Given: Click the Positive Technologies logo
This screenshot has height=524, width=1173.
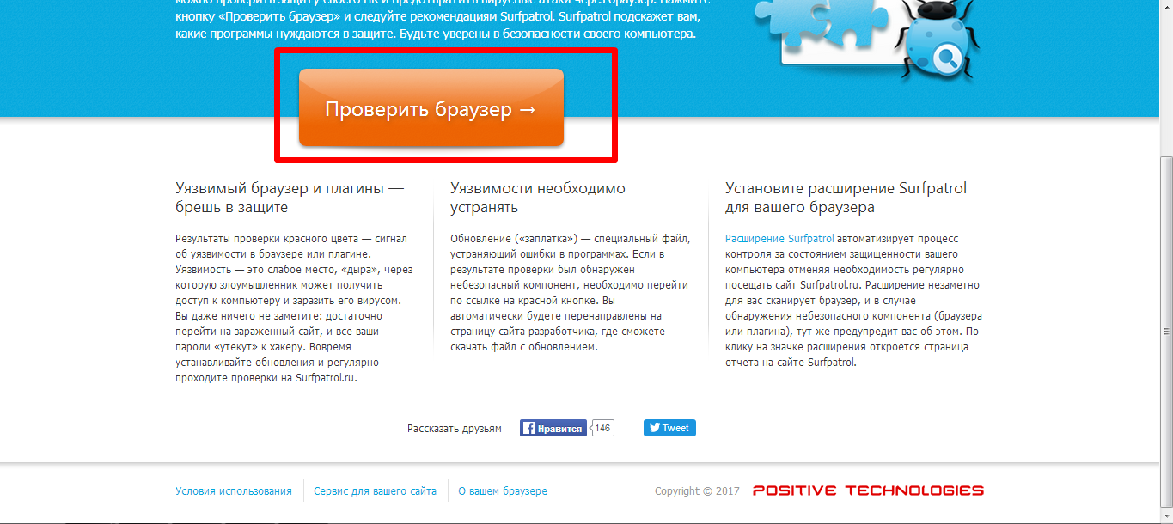Looking at the screenshot, I should pos(868,490).
